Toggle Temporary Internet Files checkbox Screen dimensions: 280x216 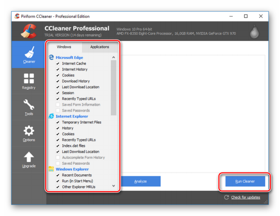(x=57, y=122)
